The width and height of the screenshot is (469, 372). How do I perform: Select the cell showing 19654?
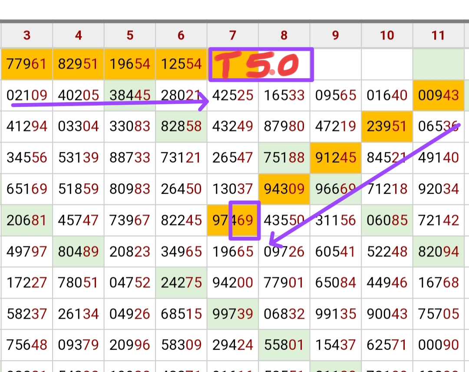(130, 64)
